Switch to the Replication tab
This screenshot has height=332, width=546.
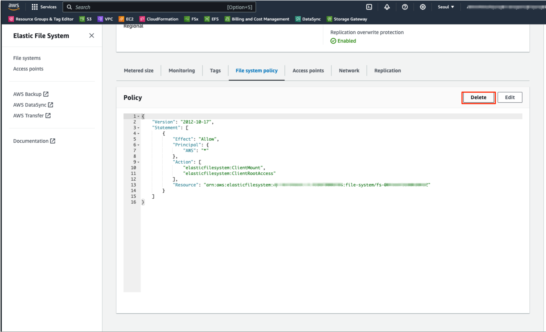click(387, 71)
